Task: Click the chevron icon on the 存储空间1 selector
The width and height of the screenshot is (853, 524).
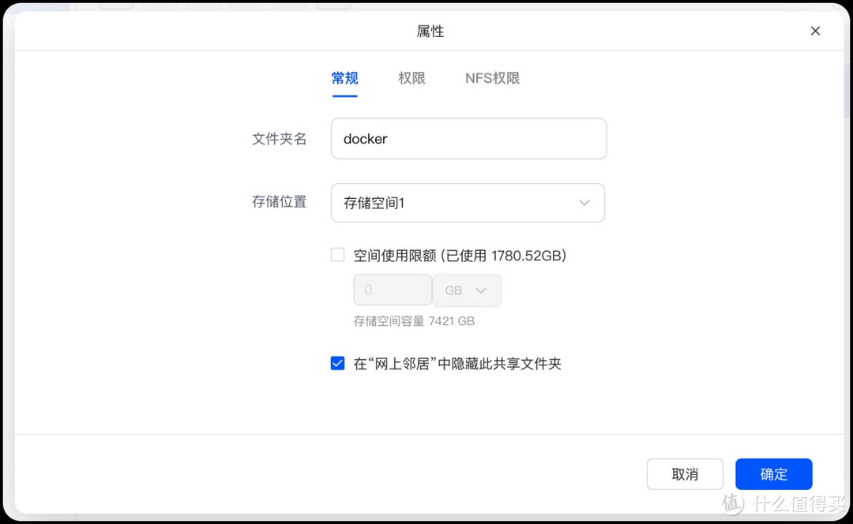Action: pos(584,203)
